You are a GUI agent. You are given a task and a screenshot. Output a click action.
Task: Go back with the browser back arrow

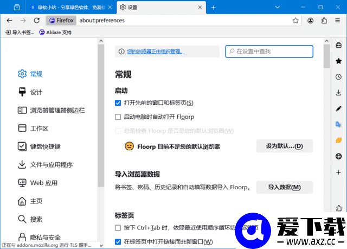coord(9,21)
